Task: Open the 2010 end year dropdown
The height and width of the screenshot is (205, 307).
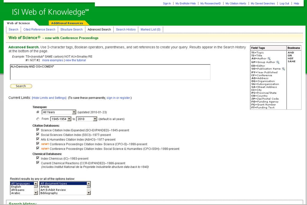Action: [x=87, y=119]
